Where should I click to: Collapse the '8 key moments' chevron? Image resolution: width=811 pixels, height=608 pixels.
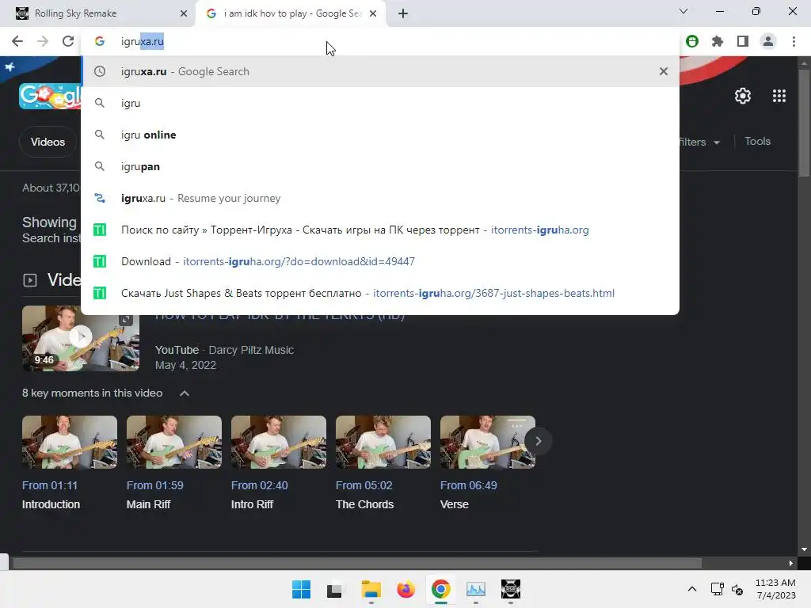click(184, 393)
